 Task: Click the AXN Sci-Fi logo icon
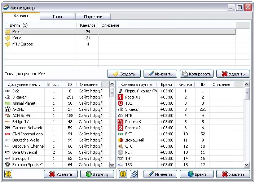point(8,116)
